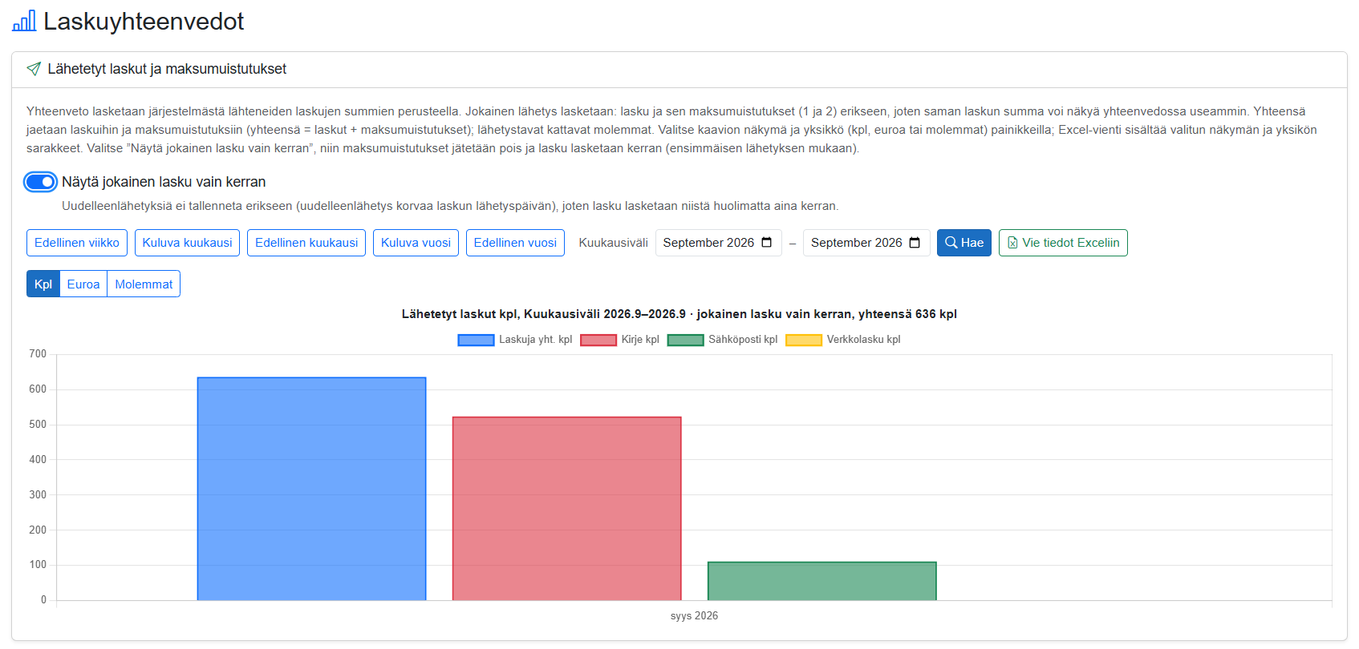Click the Kuukausiväli label
1359x649 pixels.
pos(613,243)
